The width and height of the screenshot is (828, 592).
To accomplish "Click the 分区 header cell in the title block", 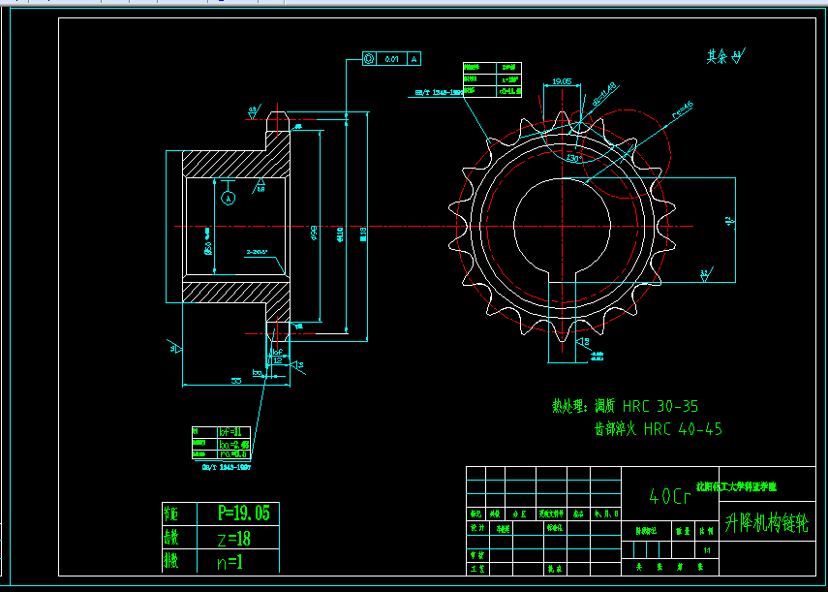I will tap(520, 514).
